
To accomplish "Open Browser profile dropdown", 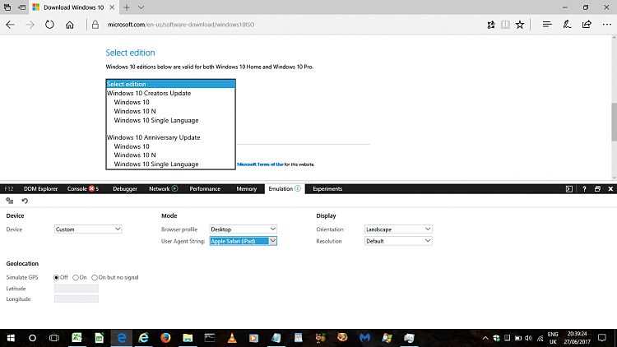I will (243, 229).
